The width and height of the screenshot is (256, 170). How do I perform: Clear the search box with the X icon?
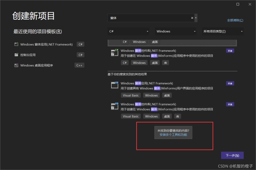click(x=192, y=18)
